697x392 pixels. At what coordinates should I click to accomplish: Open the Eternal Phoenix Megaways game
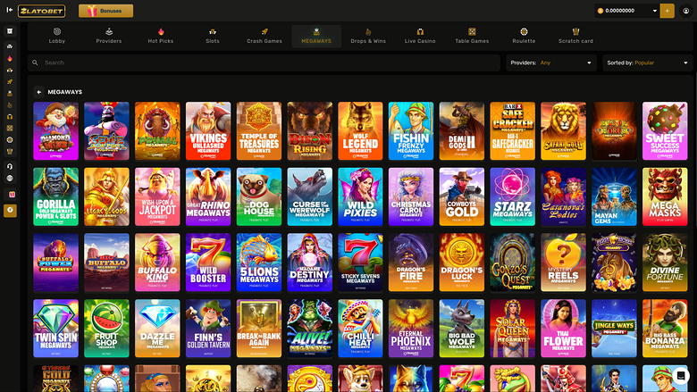point(411,328)
